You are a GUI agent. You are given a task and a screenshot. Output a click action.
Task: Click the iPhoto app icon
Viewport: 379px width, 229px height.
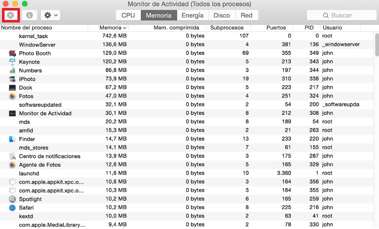point(12,79)
